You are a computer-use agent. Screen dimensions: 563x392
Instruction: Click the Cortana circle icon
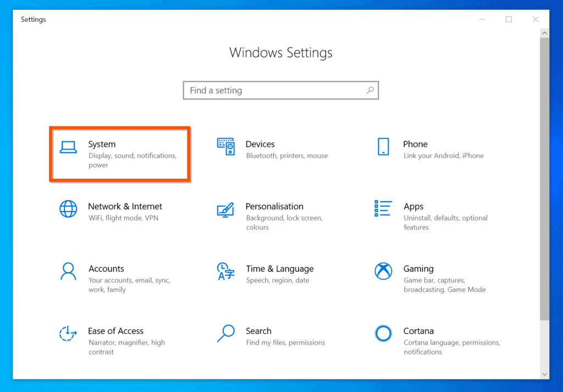coord(383,334)
